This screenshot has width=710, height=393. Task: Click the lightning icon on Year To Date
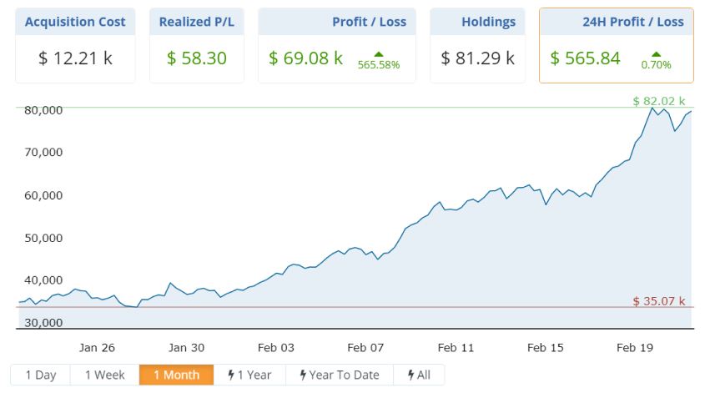(x=303, y=375)
